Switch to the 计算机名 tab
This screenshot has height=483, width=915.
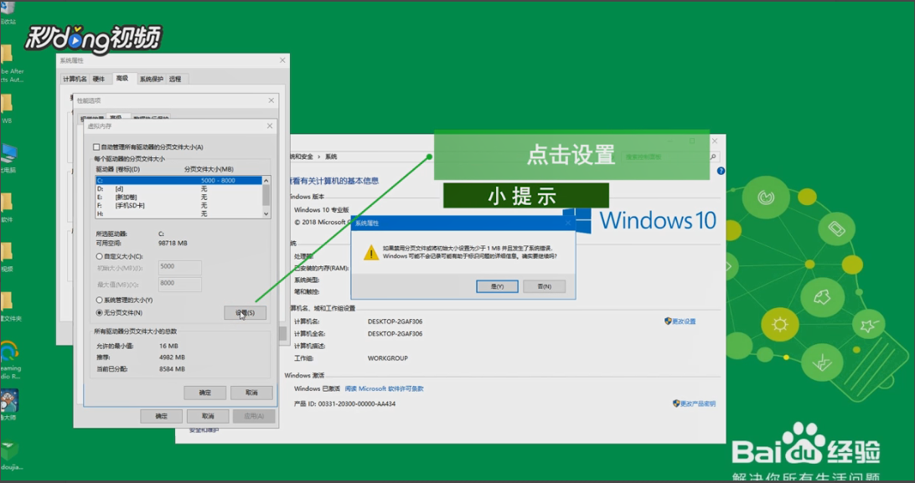pos(75,79)
